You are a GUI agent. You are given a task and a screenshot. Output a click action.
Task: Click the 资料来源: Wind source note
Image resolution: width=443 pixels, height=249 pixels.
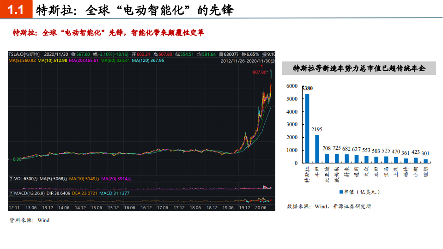pos(30,220)
